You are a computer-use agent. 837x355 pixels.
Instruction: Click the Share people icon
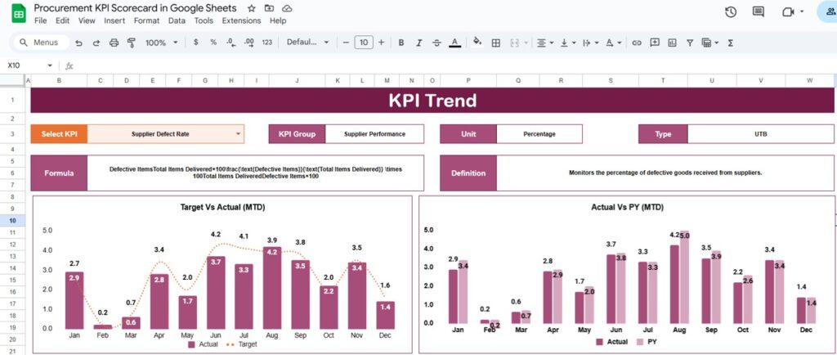click(x=830, y=12)
